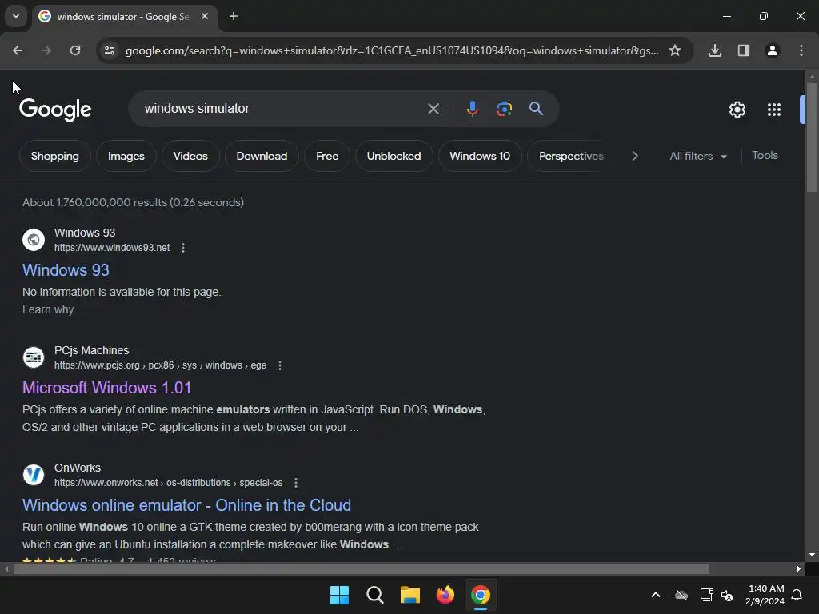
Task: Open the search Tools options
Action: (x=765, y=156)
